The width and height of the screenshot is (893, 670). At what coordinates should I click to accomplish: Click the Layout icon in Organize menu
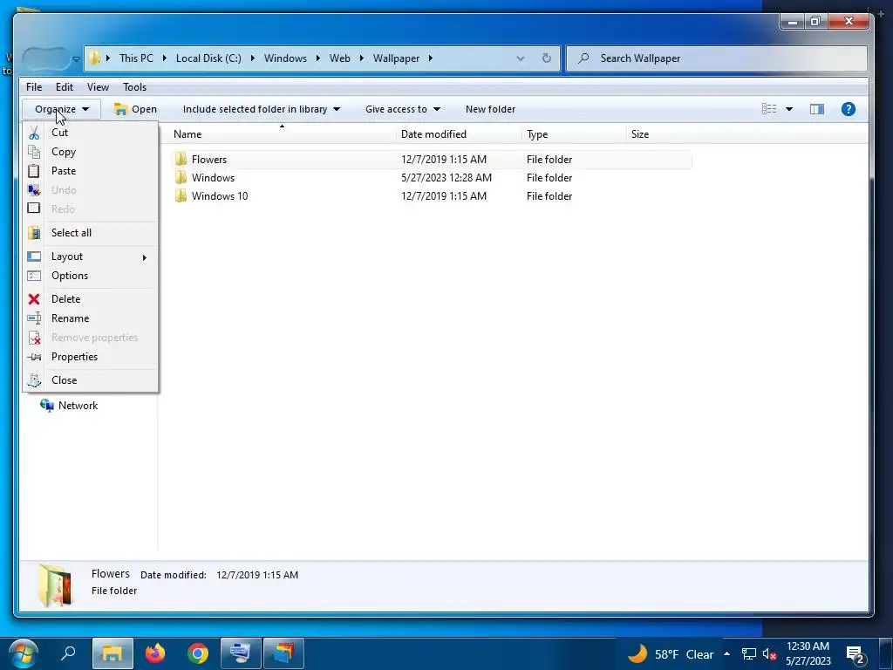tap(34, 257)
